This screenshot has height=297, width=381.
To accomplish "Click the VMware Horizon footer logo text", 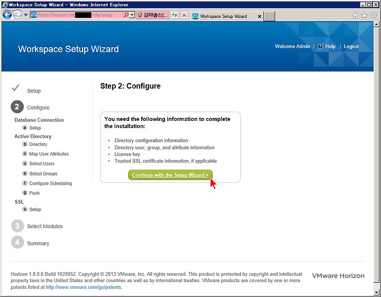I will pos(338,276).
